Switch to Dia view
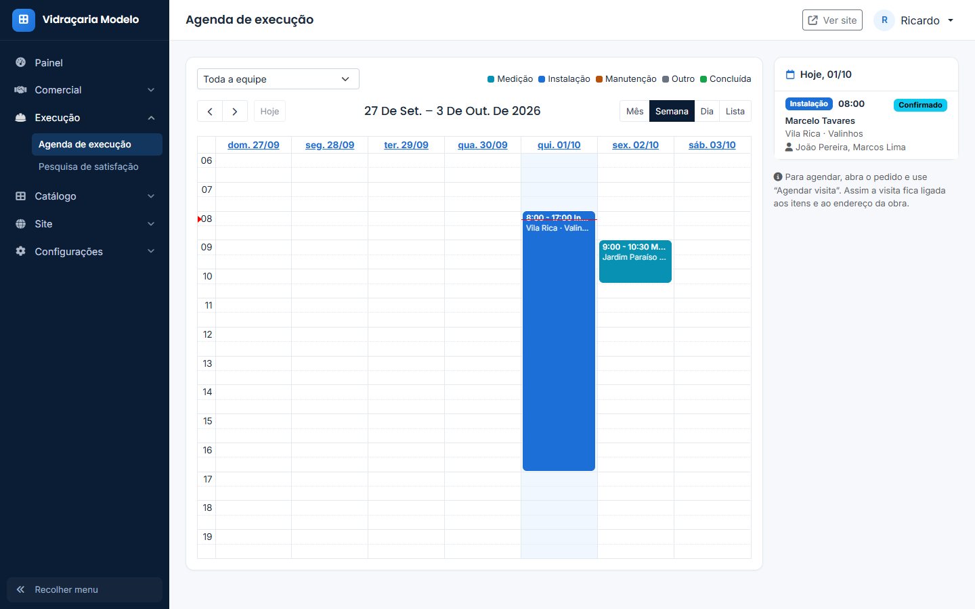The image size is (975, 609). pyautogui.click(x=707, y=112)
